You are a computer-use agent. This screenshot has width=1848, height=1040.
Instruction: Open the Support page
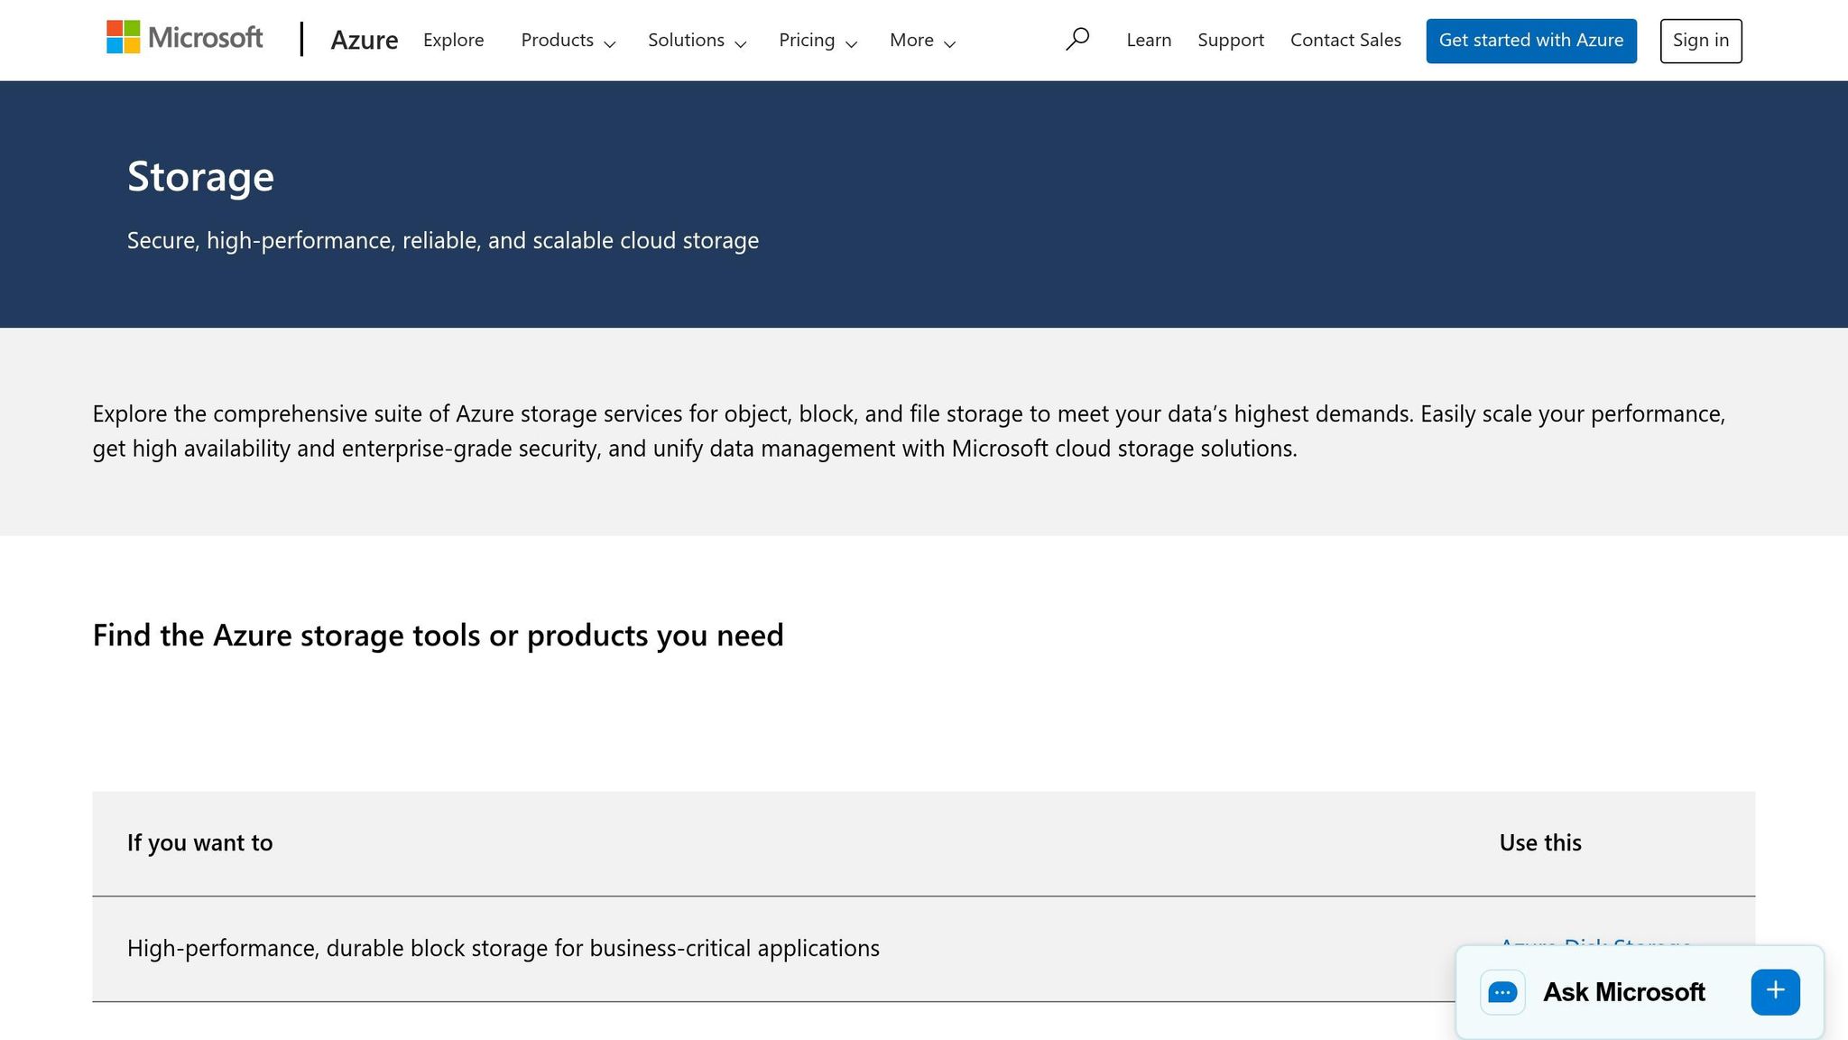pos(1230,40)
